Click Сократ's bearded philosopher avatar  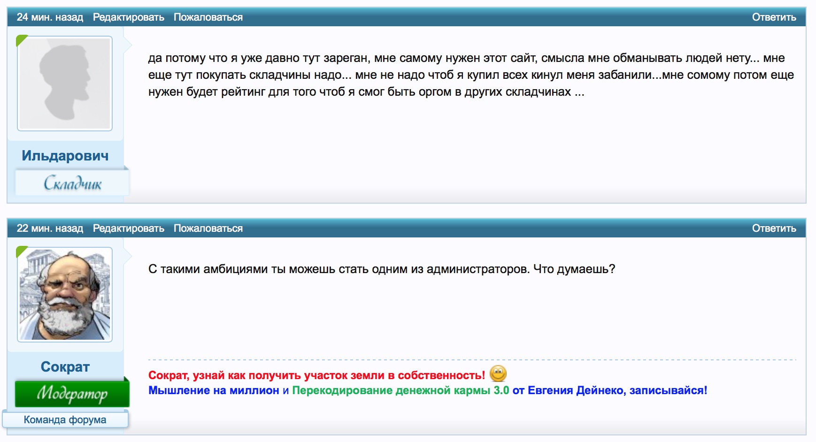point(65,295)
